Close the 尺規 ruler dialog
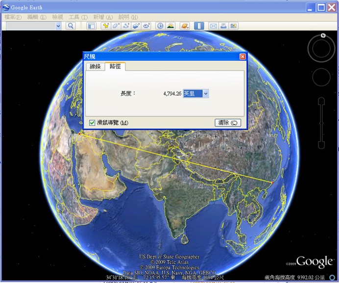 pos(242,56)
